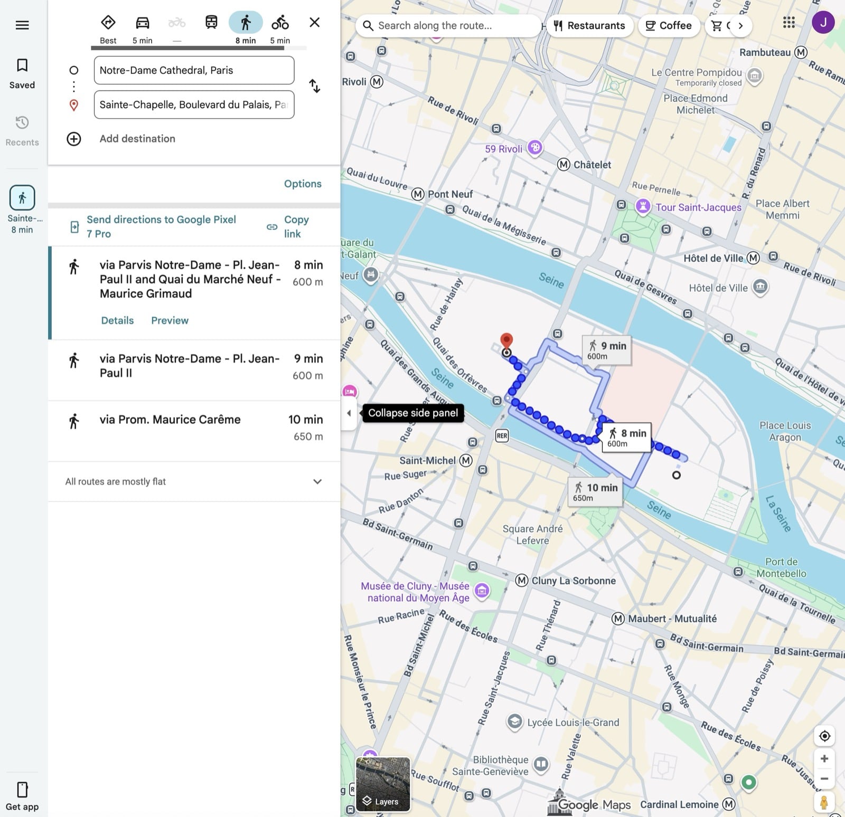Swap starting point and destination

coord(314,86)
